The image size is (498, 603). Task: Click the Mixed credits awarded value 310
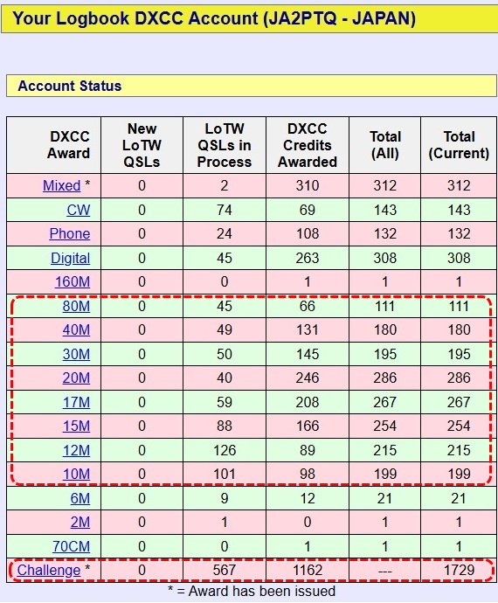[x=308, y=186]
